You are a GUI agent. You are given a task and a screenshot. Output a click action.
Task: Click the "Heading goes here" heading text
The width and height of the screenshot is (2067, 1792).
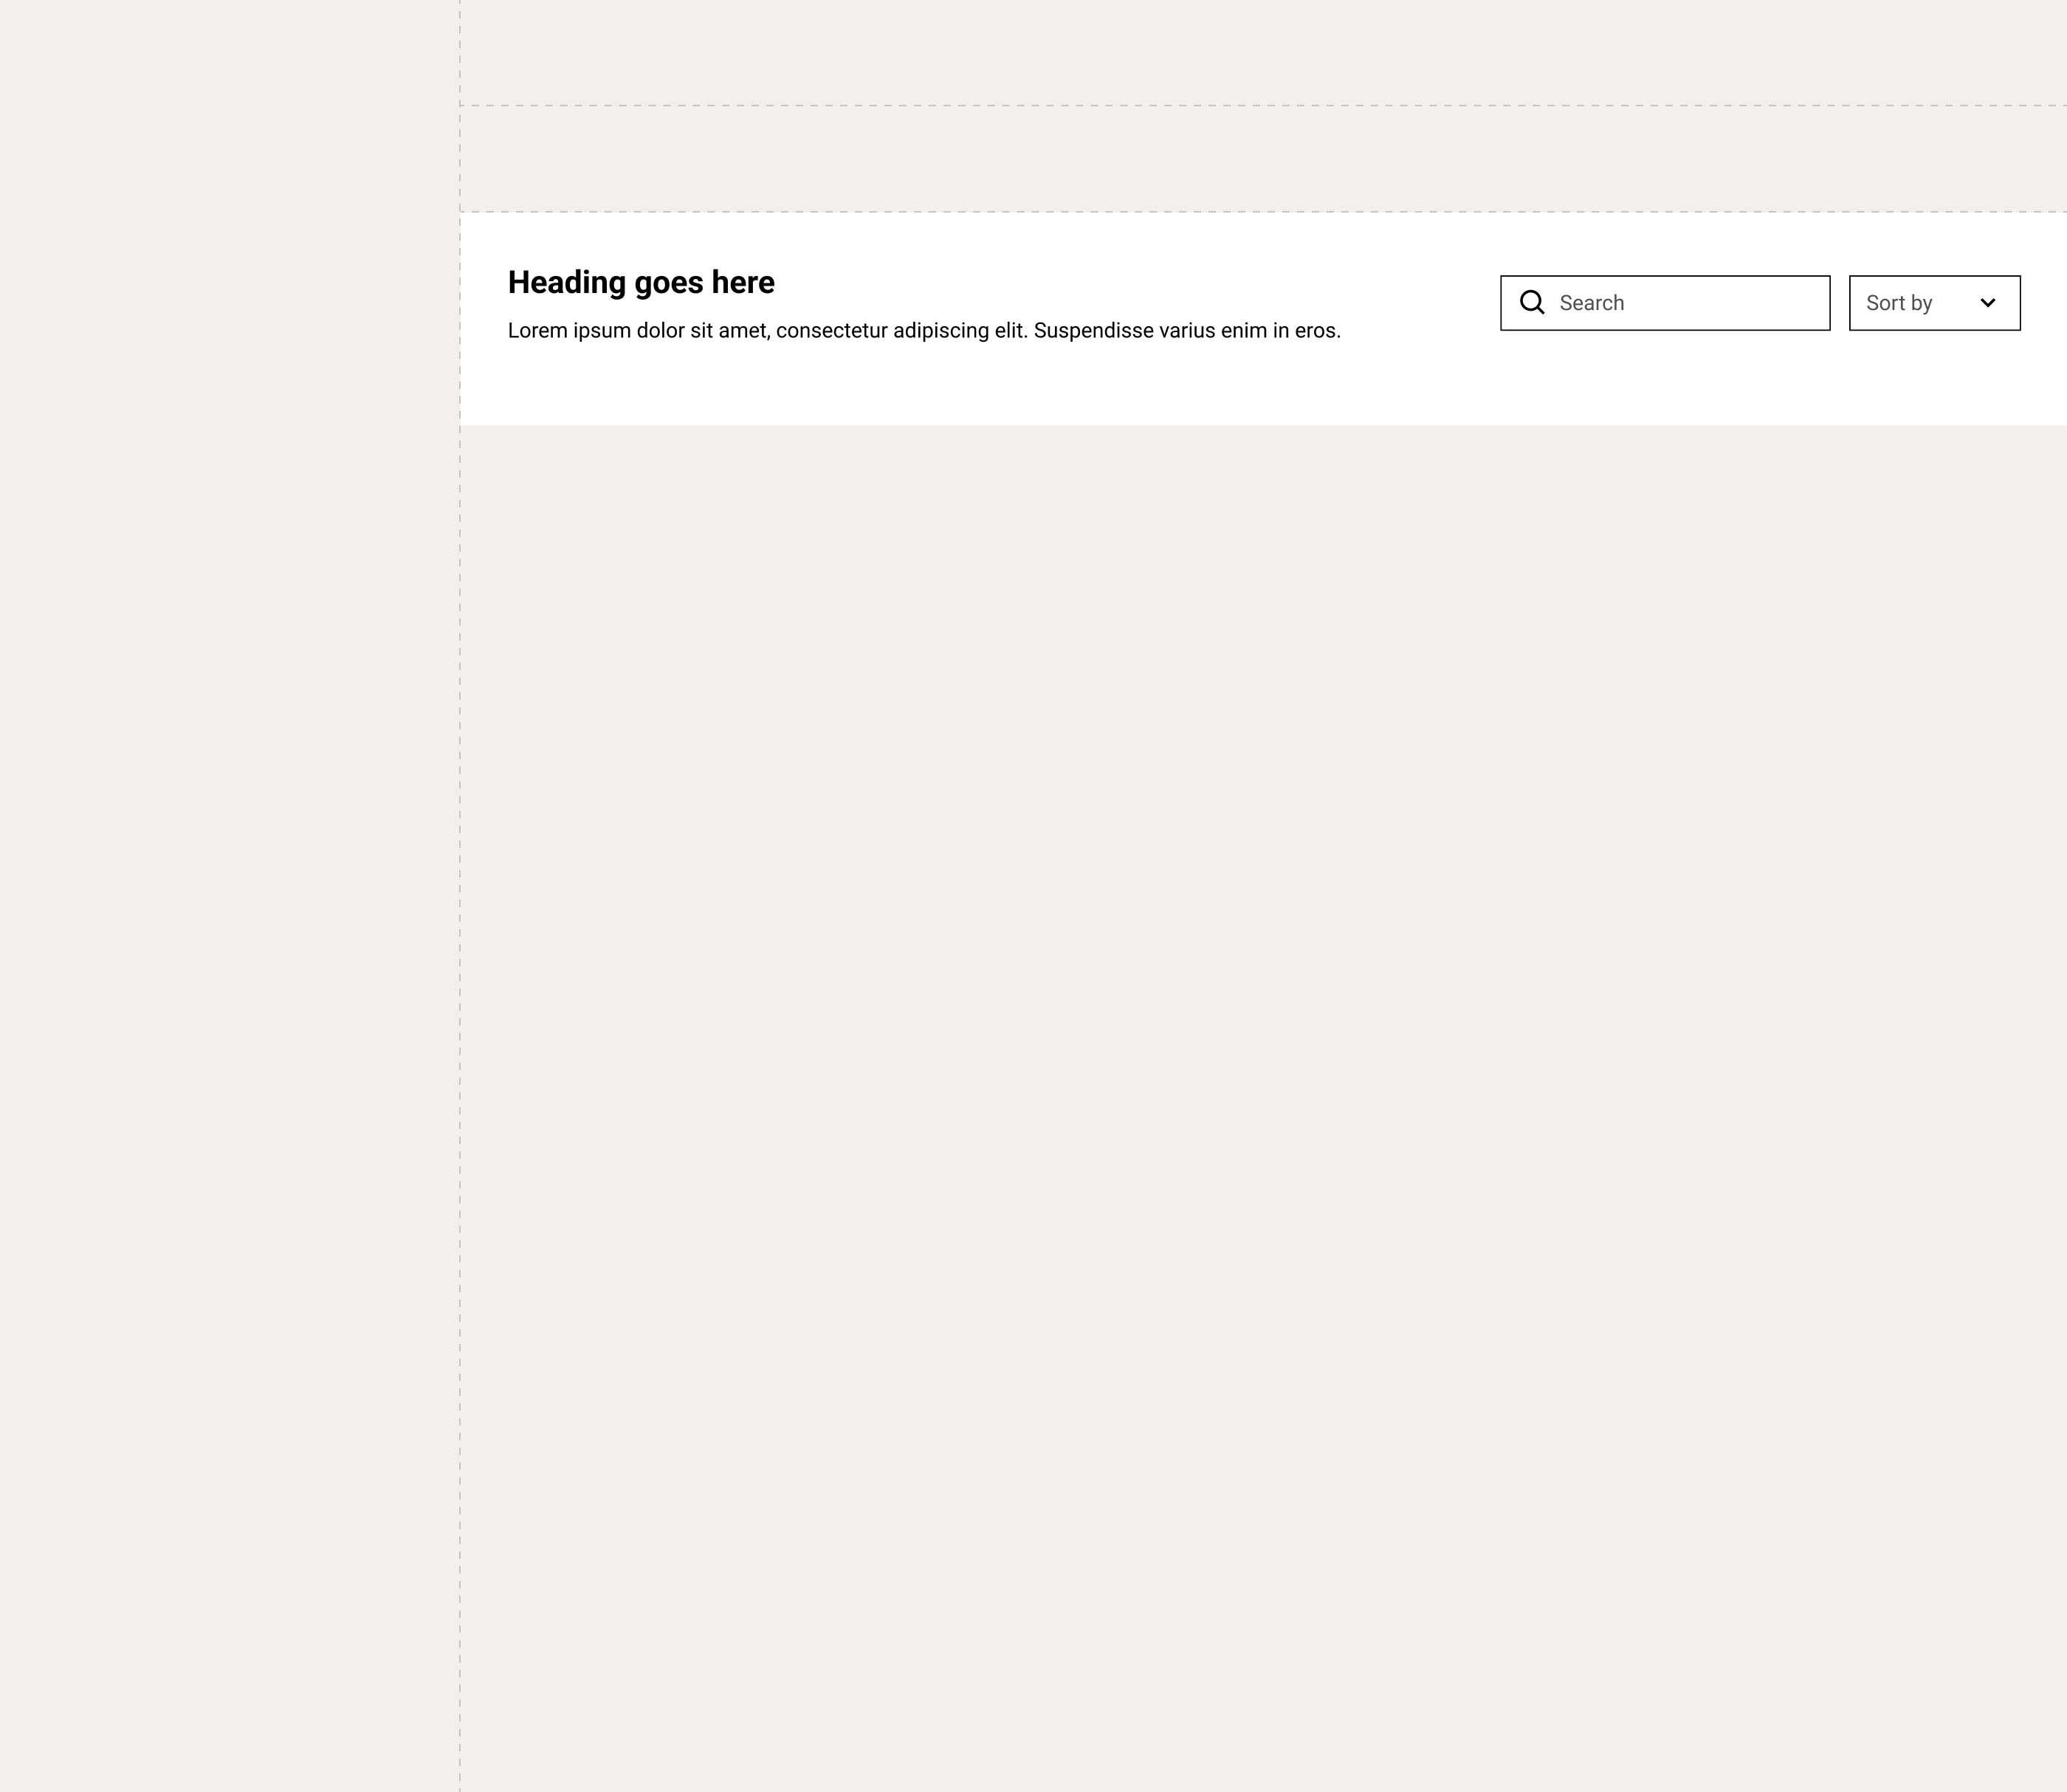point(641,283)
